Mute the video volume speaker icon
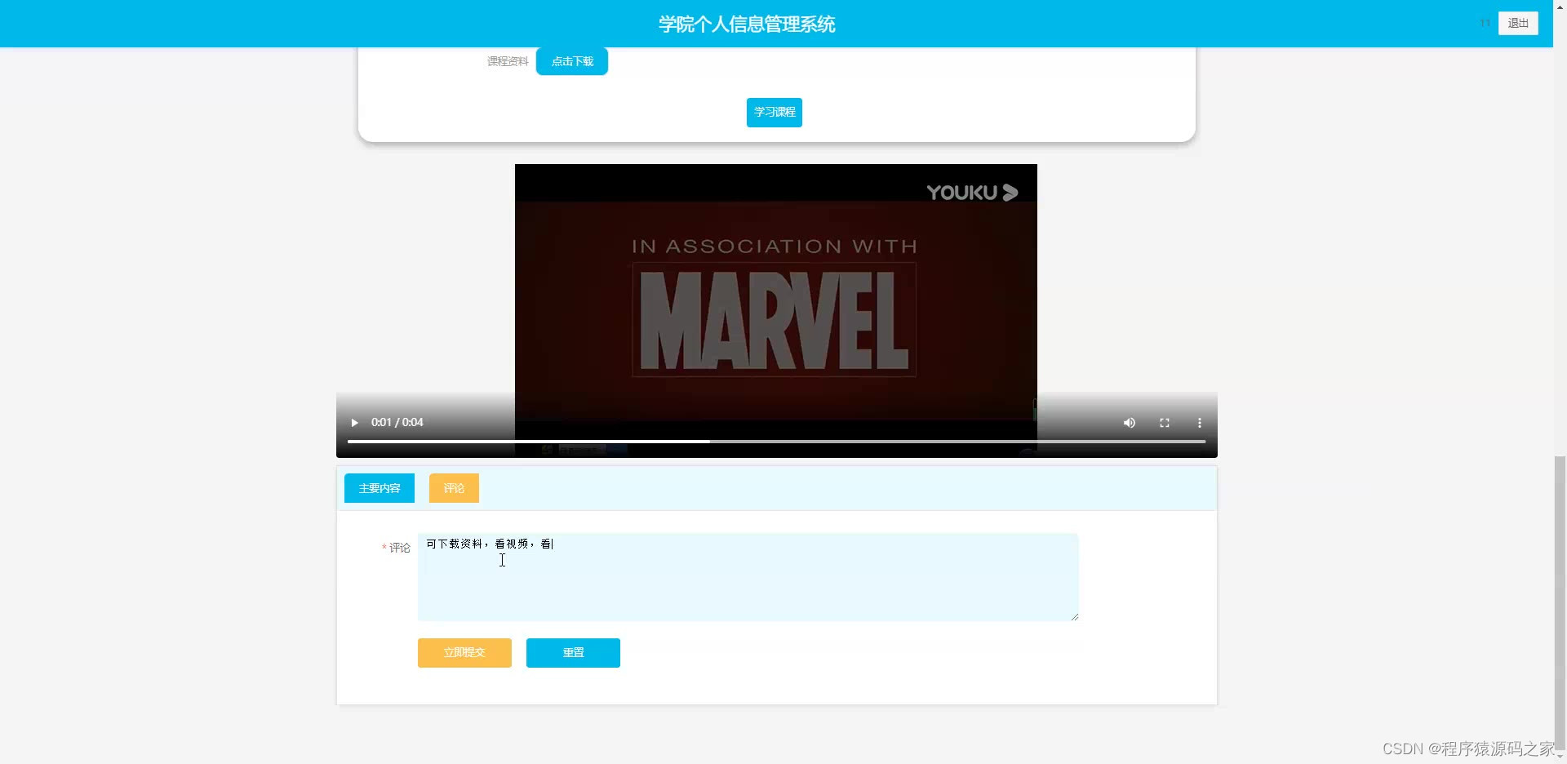Screen dimensions: 1567x764 1130,423
